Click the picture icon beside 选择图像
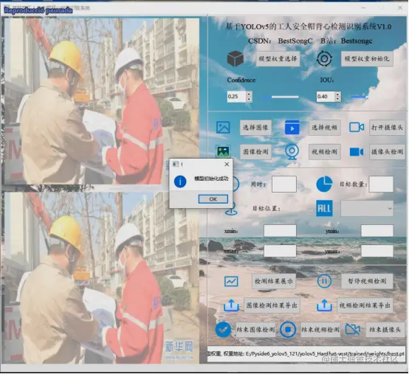The width and height of the screenshot is (409, 374). point(223,128)
